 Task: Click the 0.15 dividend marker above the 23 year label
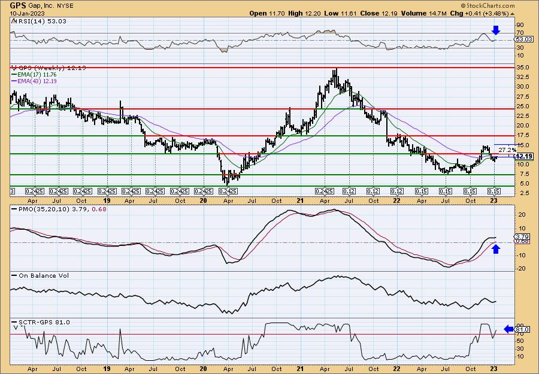click(x=494, y=191)
